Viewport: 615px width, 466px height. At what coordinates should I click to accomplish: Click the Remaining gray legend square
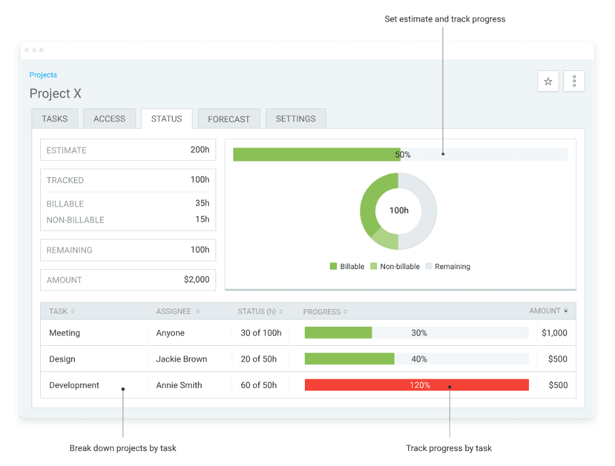428,266
